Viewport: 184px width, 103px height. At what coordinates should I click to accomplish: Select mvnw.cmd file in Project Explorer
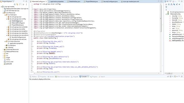click(9, 62)
